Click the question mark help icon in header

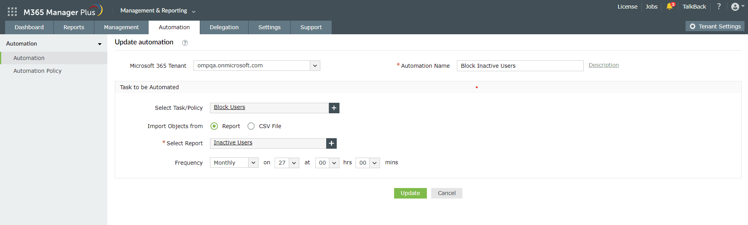719,7
